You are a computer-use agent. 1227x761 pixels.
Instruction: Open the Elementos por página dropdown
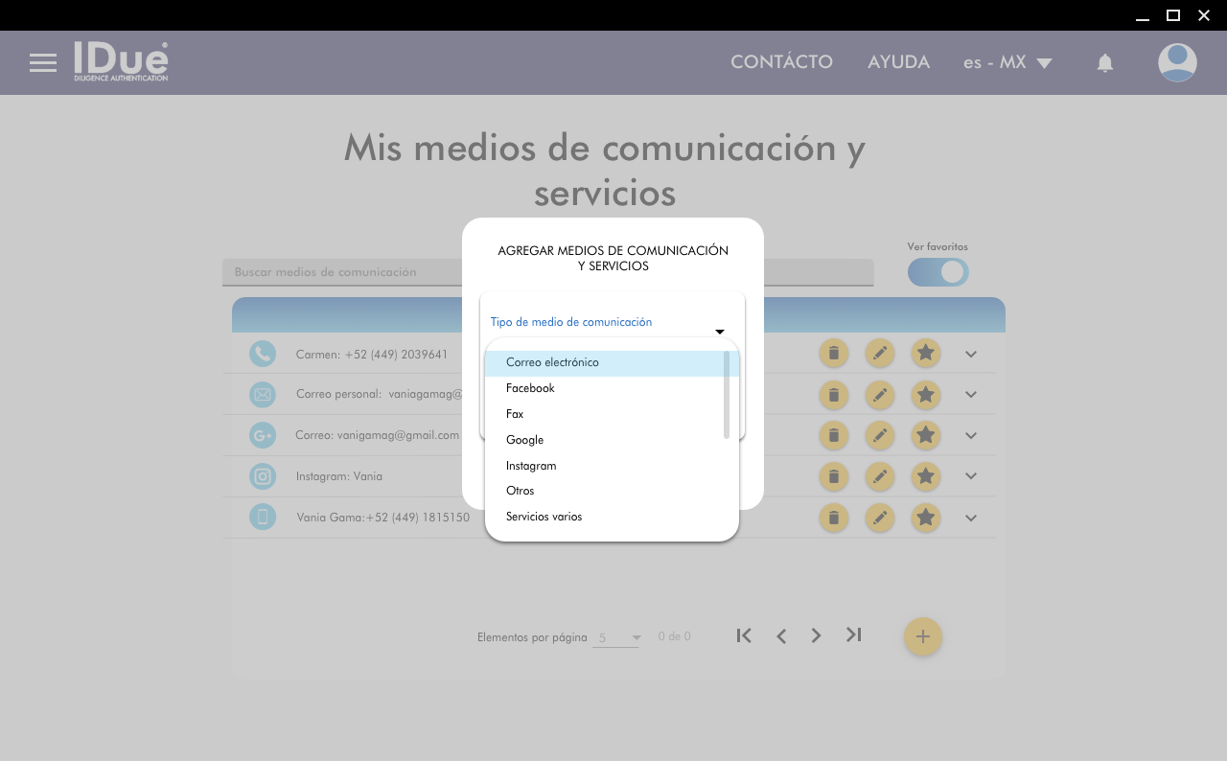coord(615,637)
